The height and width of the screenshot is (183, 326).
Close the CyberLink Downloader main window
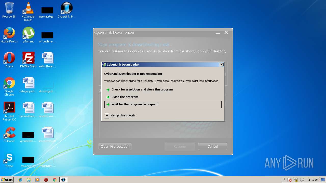pyautogui.click(x=226, y=33)
